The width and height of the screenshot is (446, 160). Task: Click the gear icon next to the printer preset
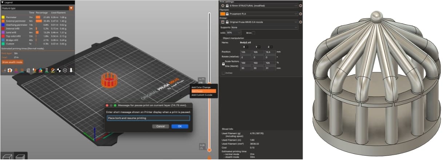pyautogui.click(x=300, y=22)
